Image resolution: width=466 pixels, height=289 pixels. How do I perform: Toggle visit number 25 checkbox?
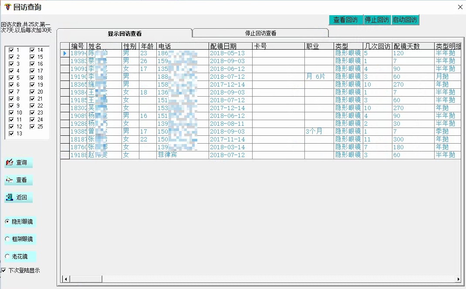click(x=32, y=127)
